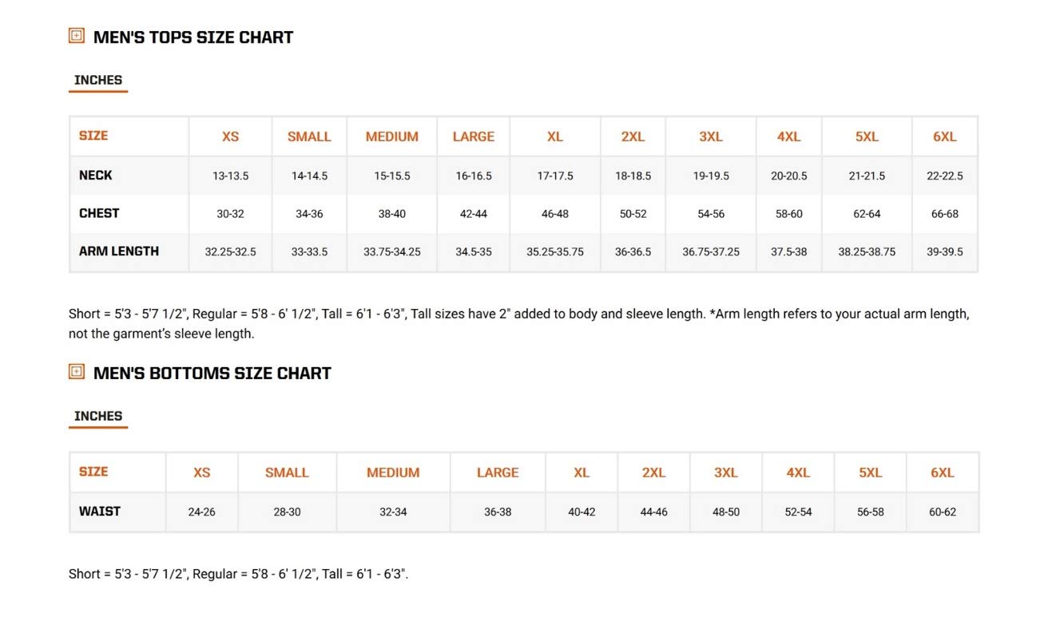Select the Inches tab under tops chart
The image size is (1056, 633).
[x=98, y=81]
